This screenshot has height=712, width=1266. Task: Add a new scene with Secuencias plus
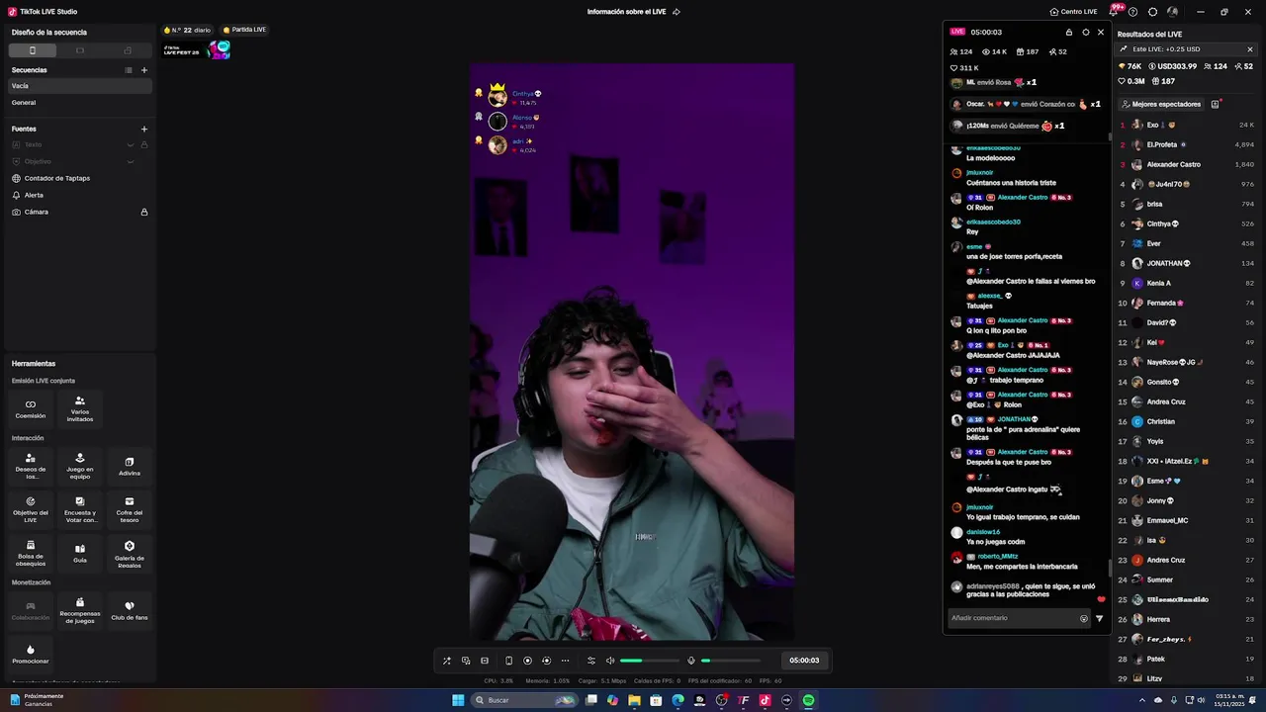[144, 70]
